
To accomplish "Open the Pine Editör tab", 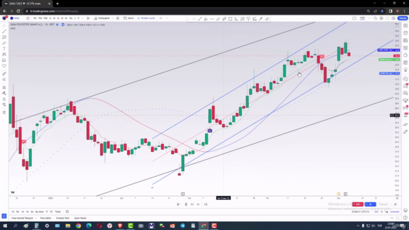I will [45, 218].
